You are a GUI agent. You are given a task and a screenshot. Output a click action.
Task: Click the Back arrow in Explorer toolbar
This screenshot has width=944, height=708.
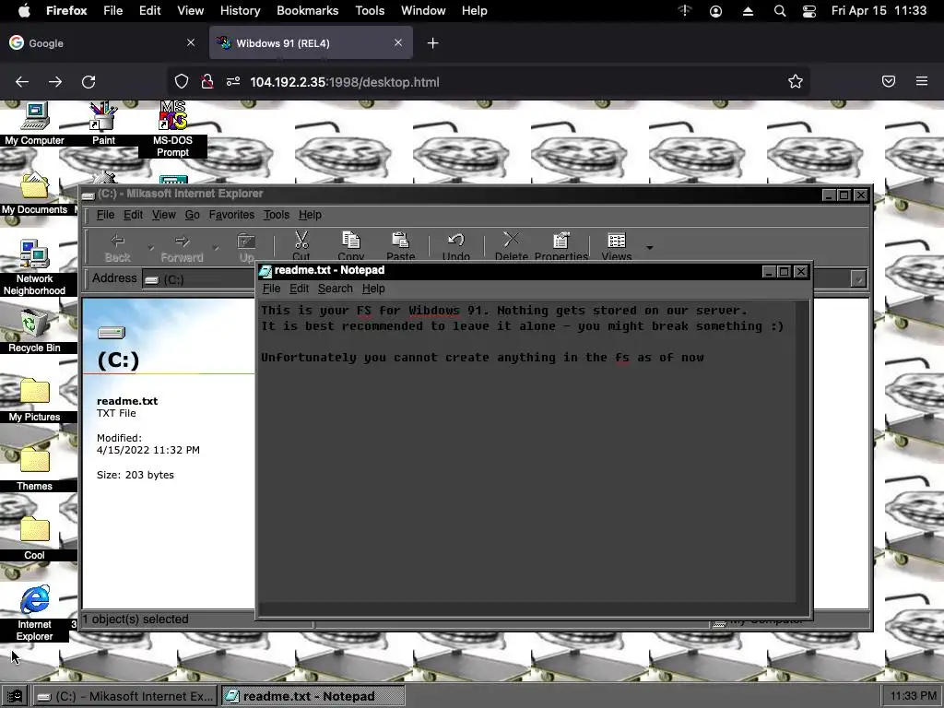117,247
